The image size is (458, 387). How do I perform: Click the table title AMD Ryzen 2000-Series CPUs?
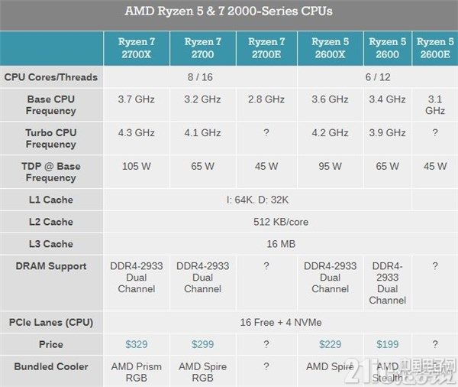coord(229,11)
